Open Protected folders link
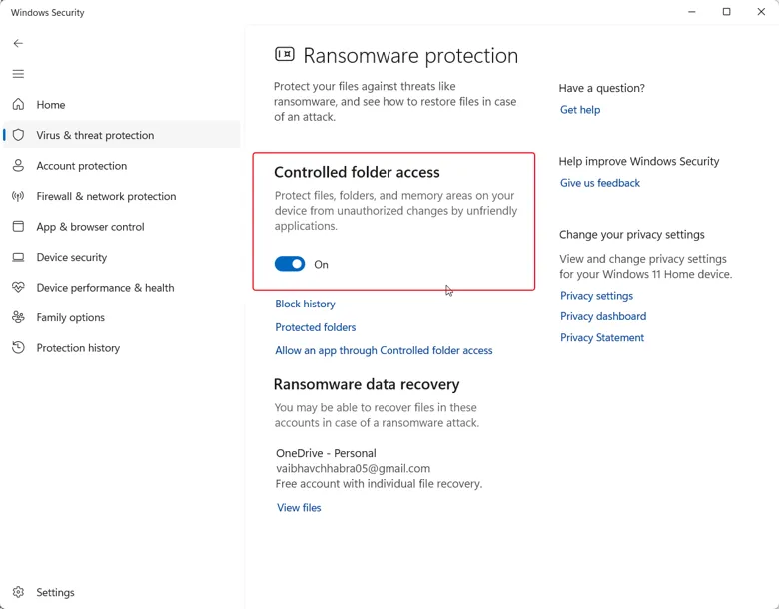The width and height of the screenshot is (779, 609). click(316, 327)
